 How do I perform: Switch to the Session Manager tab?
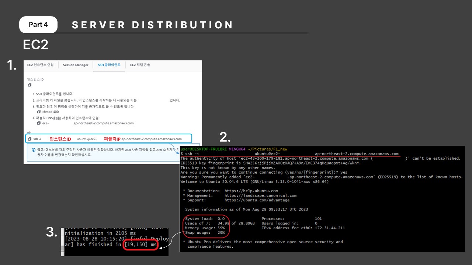(x=76, y=65)
